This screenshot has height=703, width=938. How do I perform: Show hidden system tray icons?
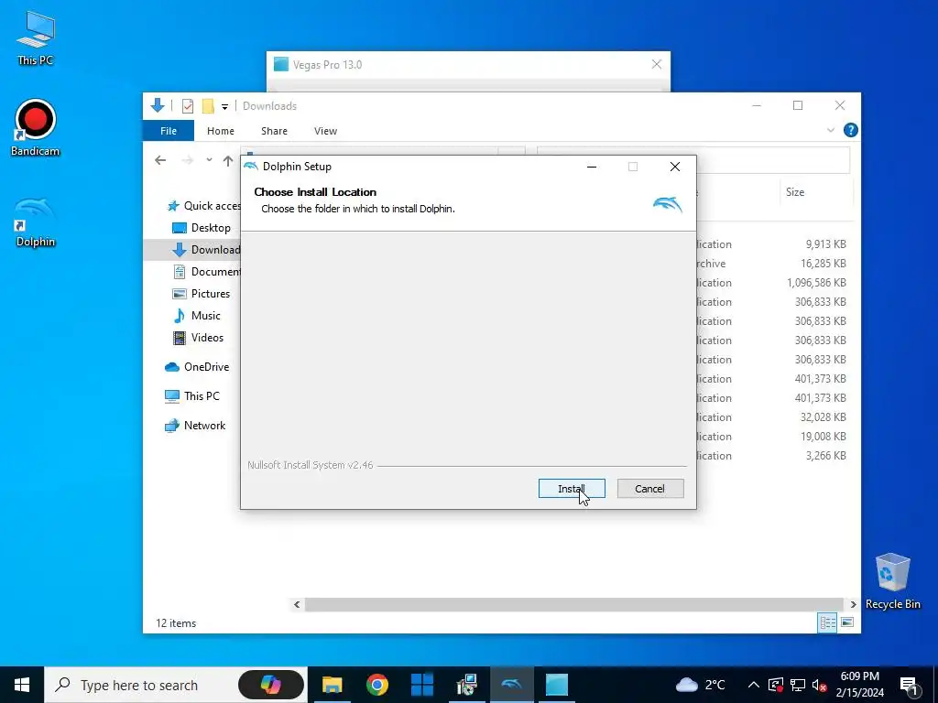(754, 685)
